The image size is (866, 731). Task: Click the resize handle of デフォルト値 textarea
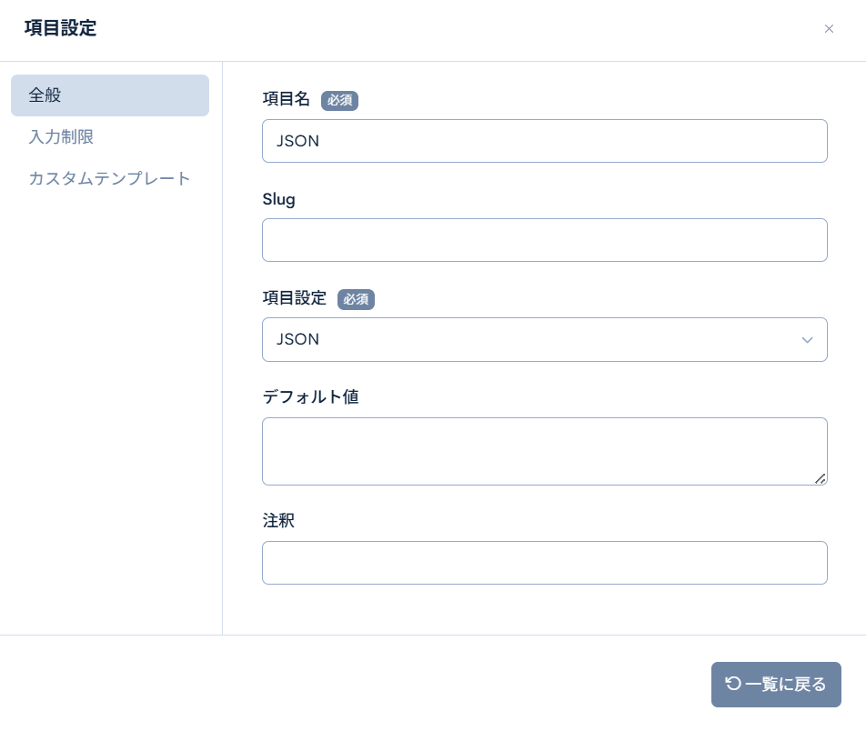pyautogui.click(x=821, y=478)
